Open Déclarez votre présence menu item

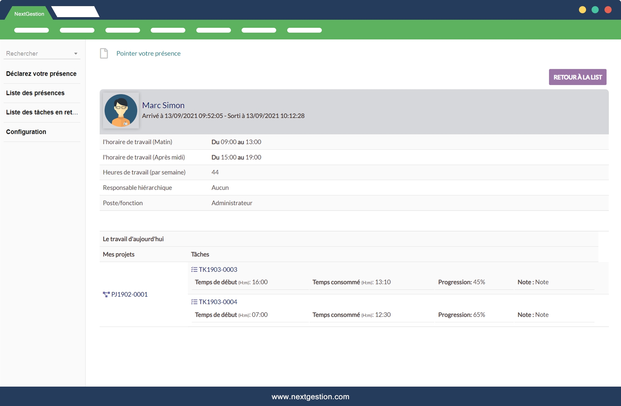(x=41, y=74)
